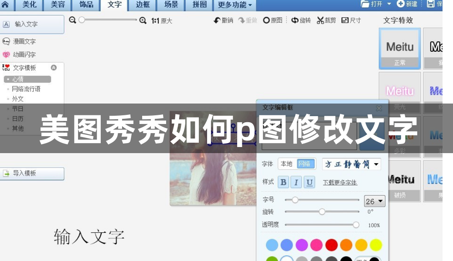The image size is (453, 261).
Task: Toggle bold text style
Action: point(283,182)
